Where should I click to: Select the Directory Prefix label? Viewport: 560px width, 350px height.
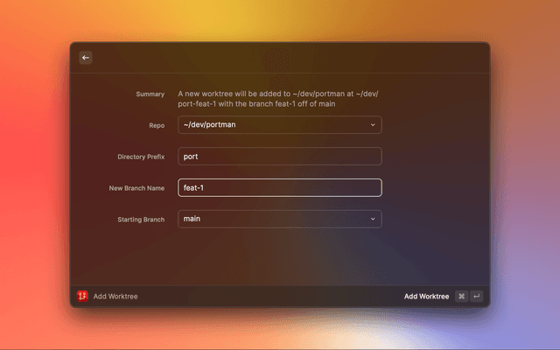pyautogui.click(x=141, y=157)
